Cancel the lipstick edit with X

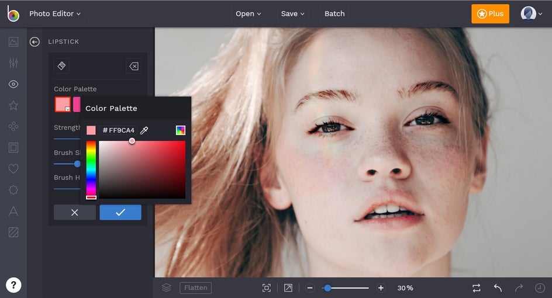tap(75, 213)
